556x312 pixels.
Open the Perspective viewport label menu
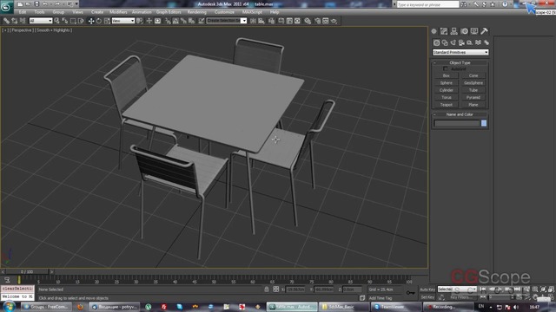(21, 30)
